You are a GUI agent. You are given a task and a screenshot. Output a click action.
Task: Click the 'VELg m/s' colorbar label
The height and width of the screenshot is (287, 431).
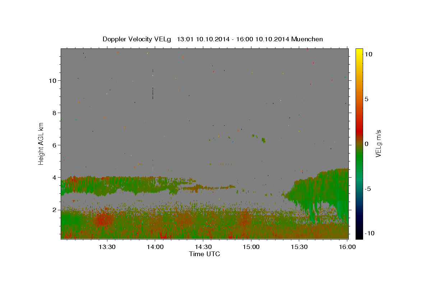378,143
